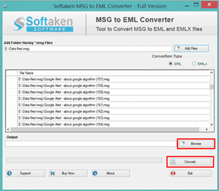Select the EML conversion type

pyautogui.click(x=170, y=63)
